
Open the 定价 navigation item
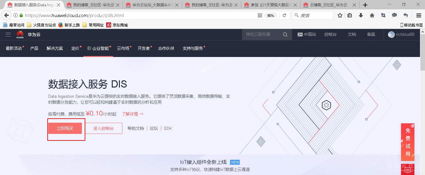pyautogui.click(x=75, y=48)
